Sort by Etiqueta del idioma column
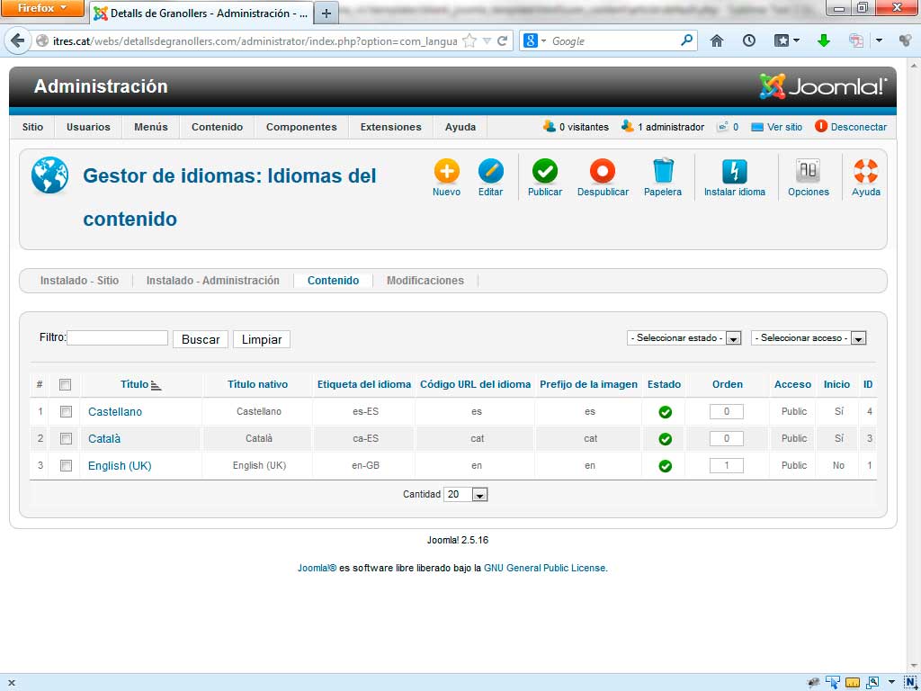The height and width of the screenshot is (691, 921). coord(364,384)
